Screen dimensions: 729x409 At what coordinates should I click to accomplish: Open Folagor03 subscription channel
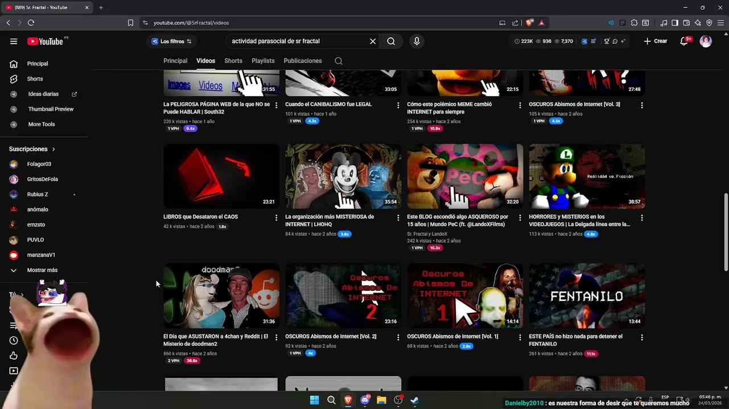click(x=39, y=164)
